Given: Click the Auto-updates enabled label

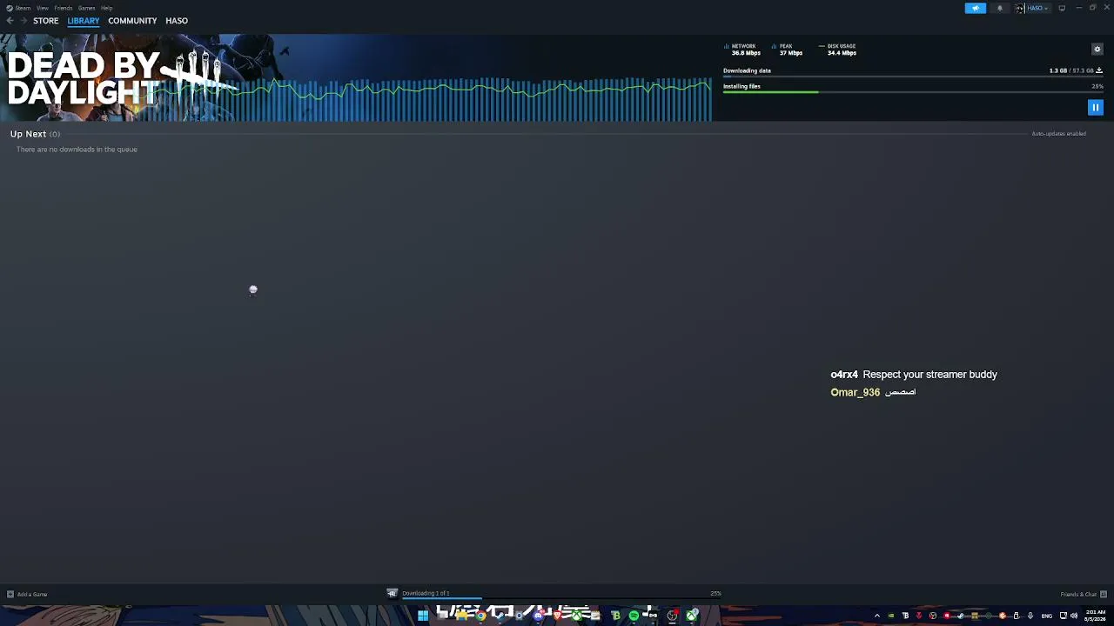Looking at the screenshot, I should [1059, 134].
